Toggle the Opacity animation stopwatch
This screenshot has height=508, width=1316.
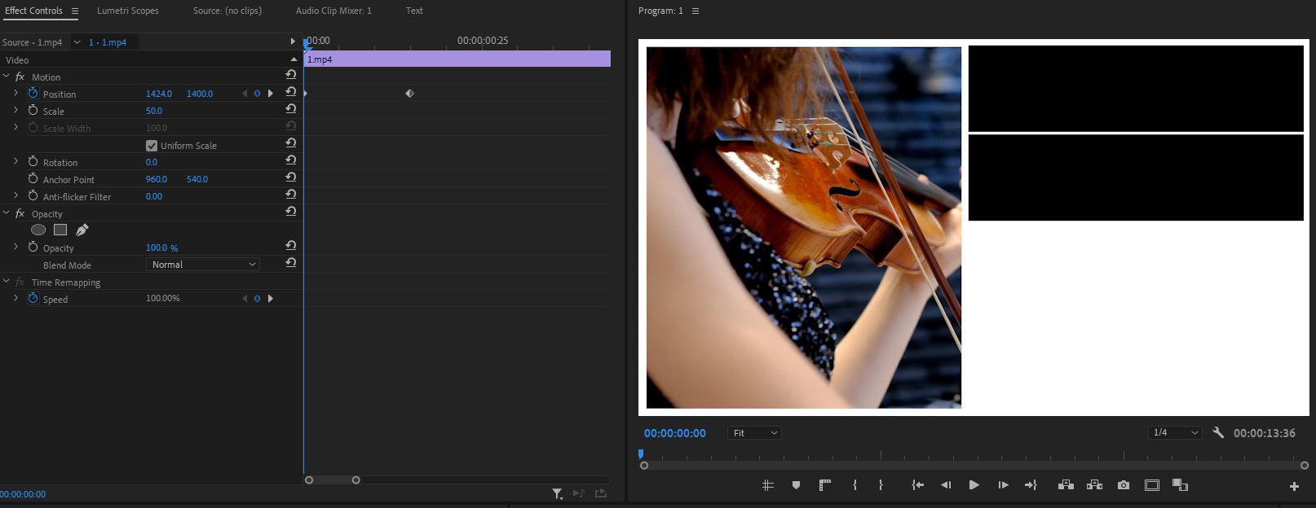[33, 247]
